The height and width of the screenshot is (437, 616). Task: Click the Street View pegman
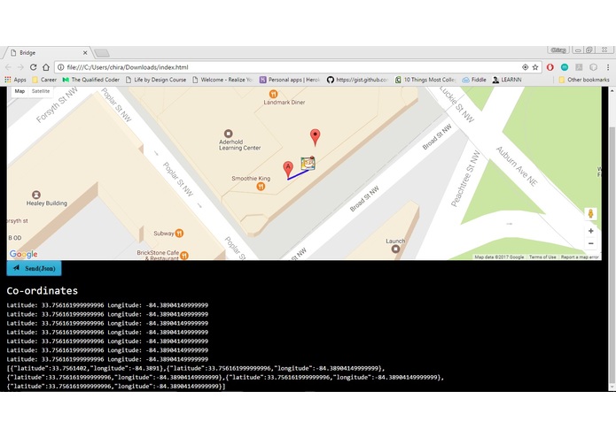coord(590,213)
